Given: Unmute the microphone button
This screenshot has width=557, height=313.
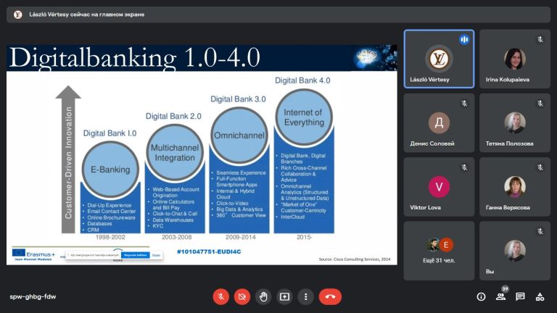Looking at the screenshot, I should click(x=220, y=296).
